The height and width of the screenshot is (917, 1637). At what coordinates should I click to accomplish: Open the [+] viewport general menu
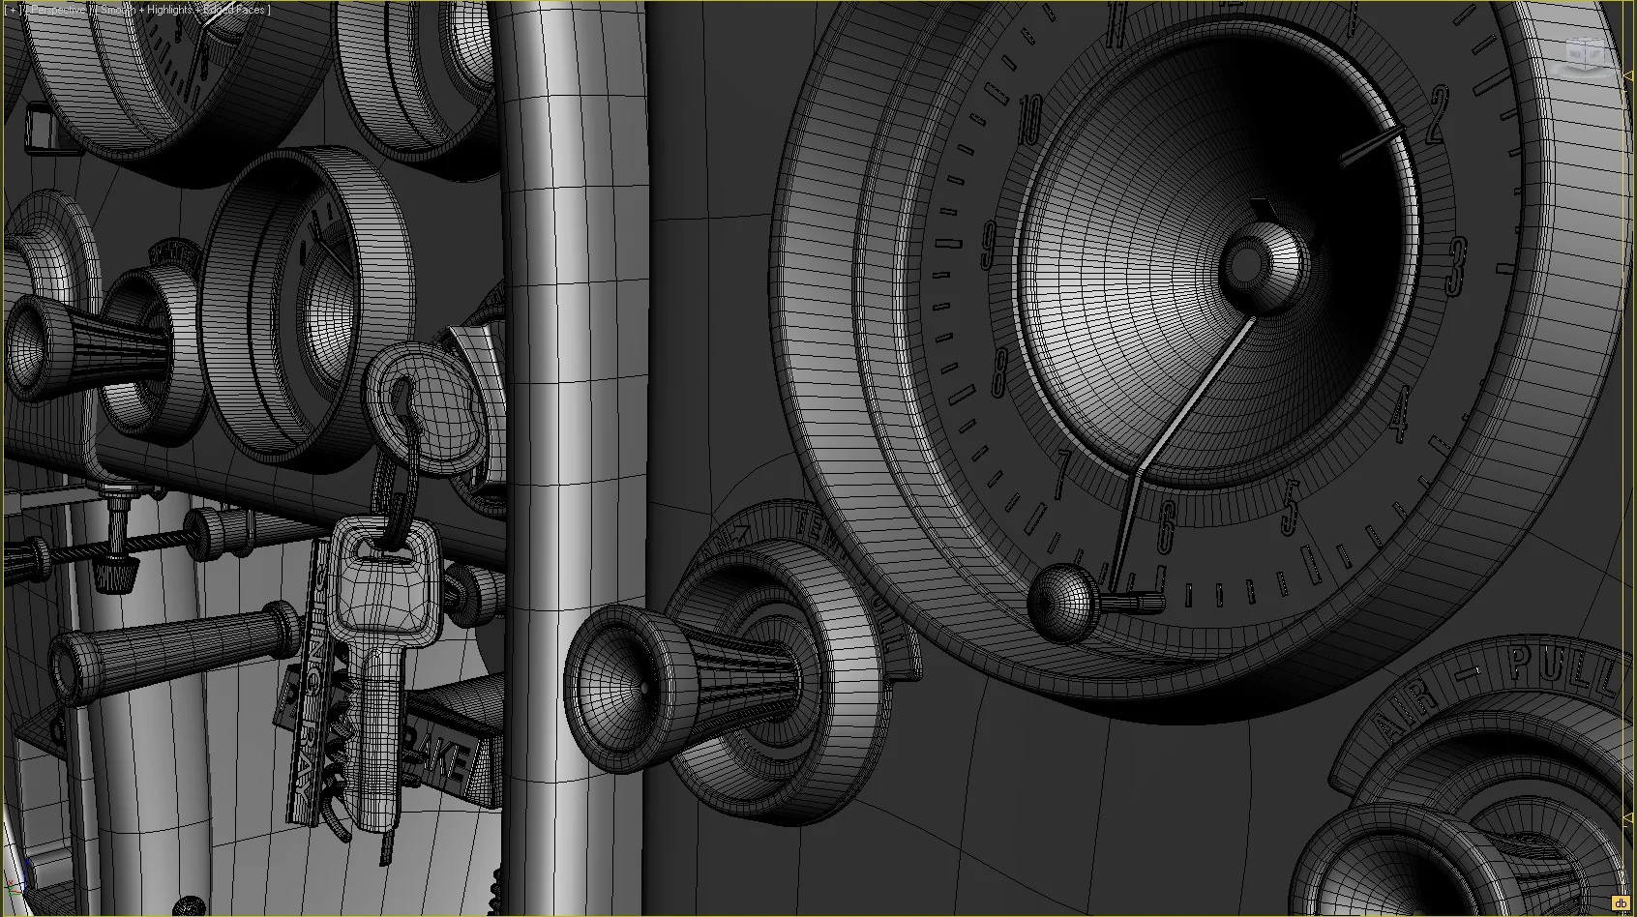13,10
